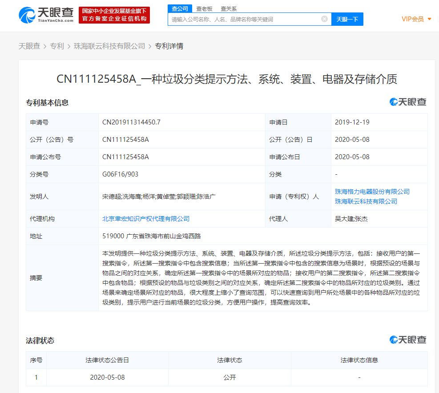Screen dimensions: 439x393
Task: Click TianYanCha watermark beside legal status section
Action: tap(408, 340)
